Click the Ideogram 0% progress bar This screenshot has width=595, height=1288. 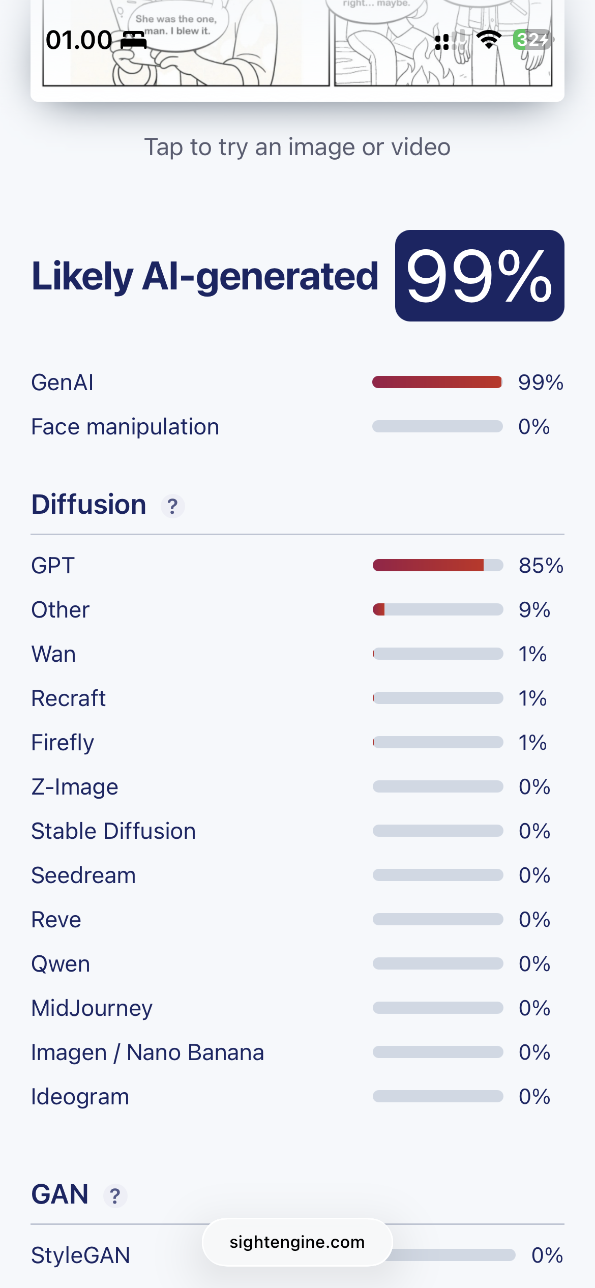point(437,1096)
